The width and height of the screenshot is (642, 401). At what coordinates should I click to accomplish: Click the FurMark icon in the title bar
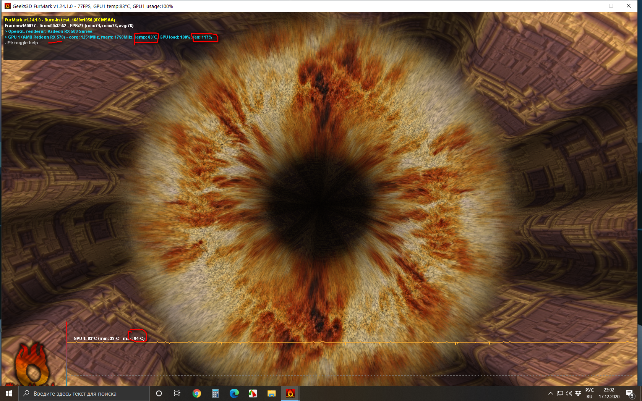click(7, 6)
